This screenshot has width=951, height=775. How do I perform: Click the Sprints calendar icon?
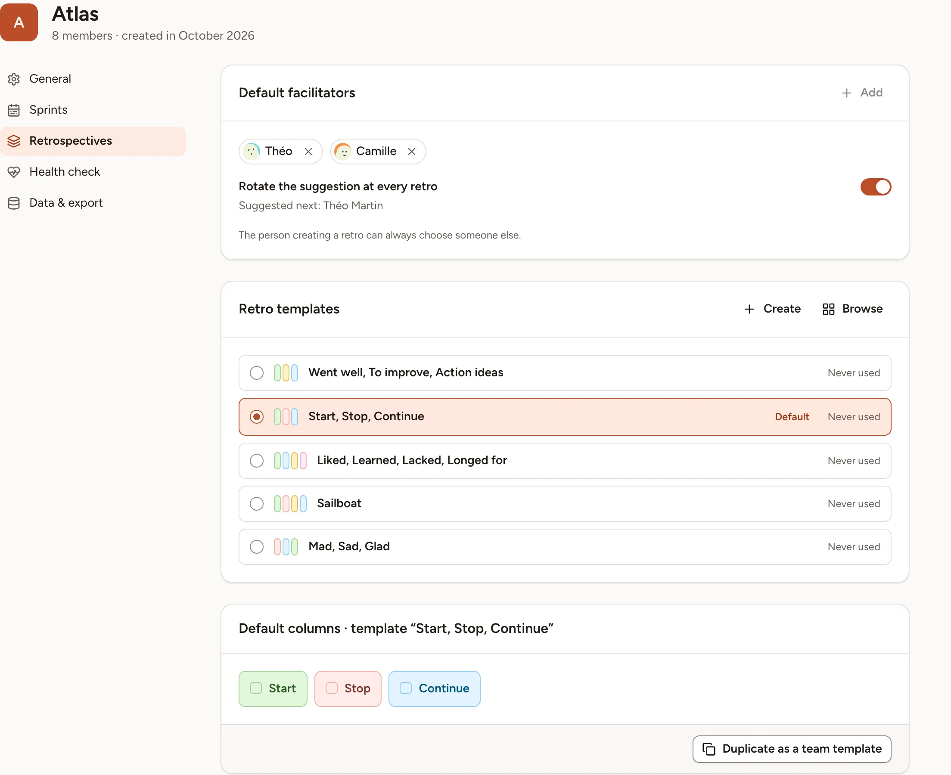click(x=14, y=110)
